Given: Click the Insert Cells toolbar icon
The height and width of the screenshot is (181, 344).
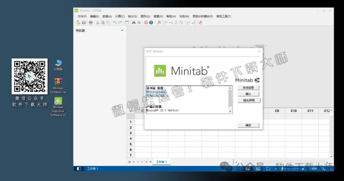Looking at the screenshot, I should click(x=166, y=22).
